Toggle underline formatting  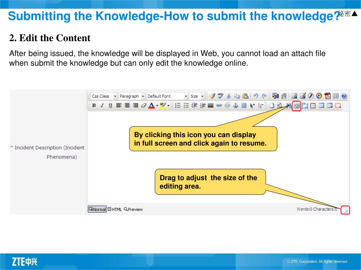(x=110, y=105)
